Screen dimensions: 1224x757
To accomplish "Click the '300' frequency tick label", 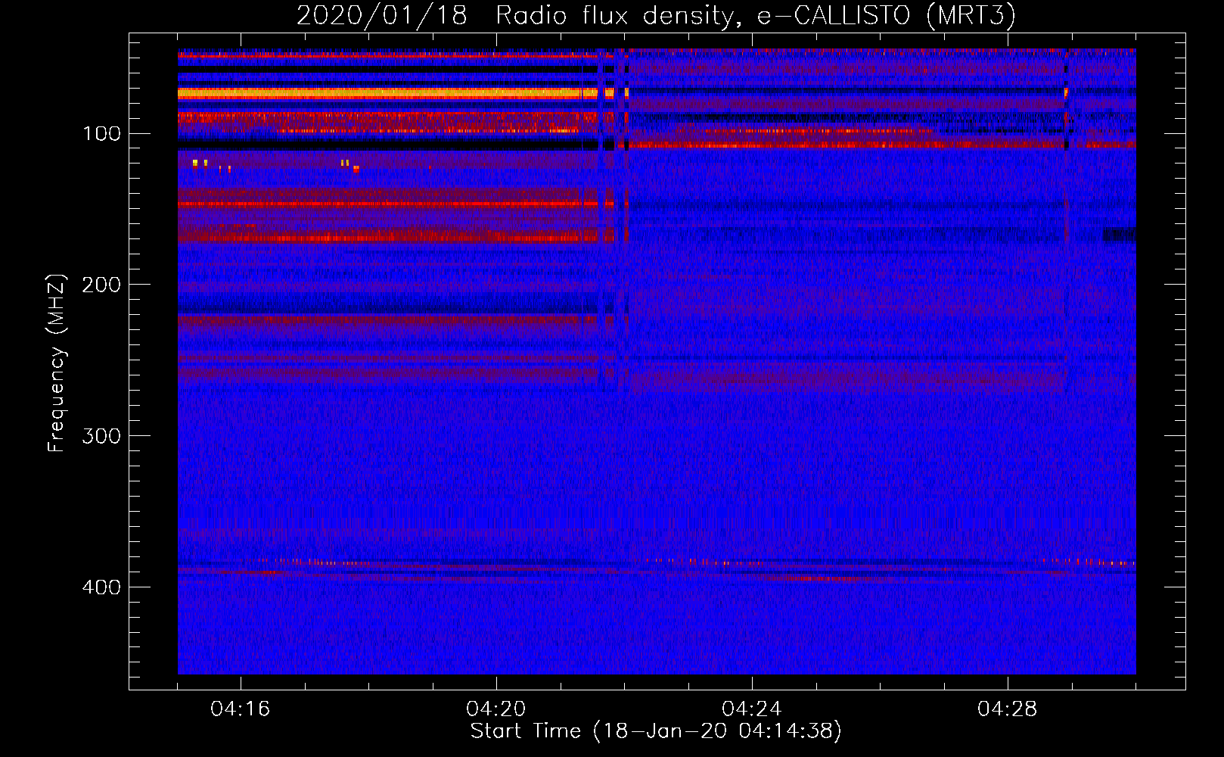I will 101,436.
